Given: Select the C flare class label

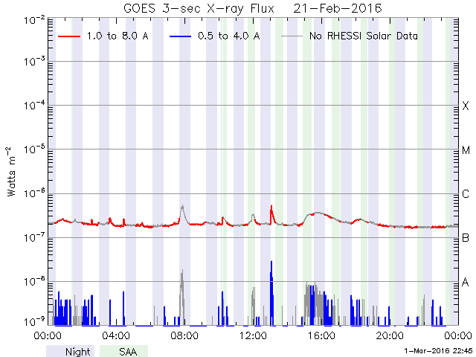Looking at the screenshot, I should pos(466,194).
